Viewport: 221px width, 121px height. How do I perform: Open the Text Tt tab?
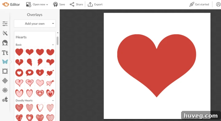pyautogui.click(x=5, y=53)
